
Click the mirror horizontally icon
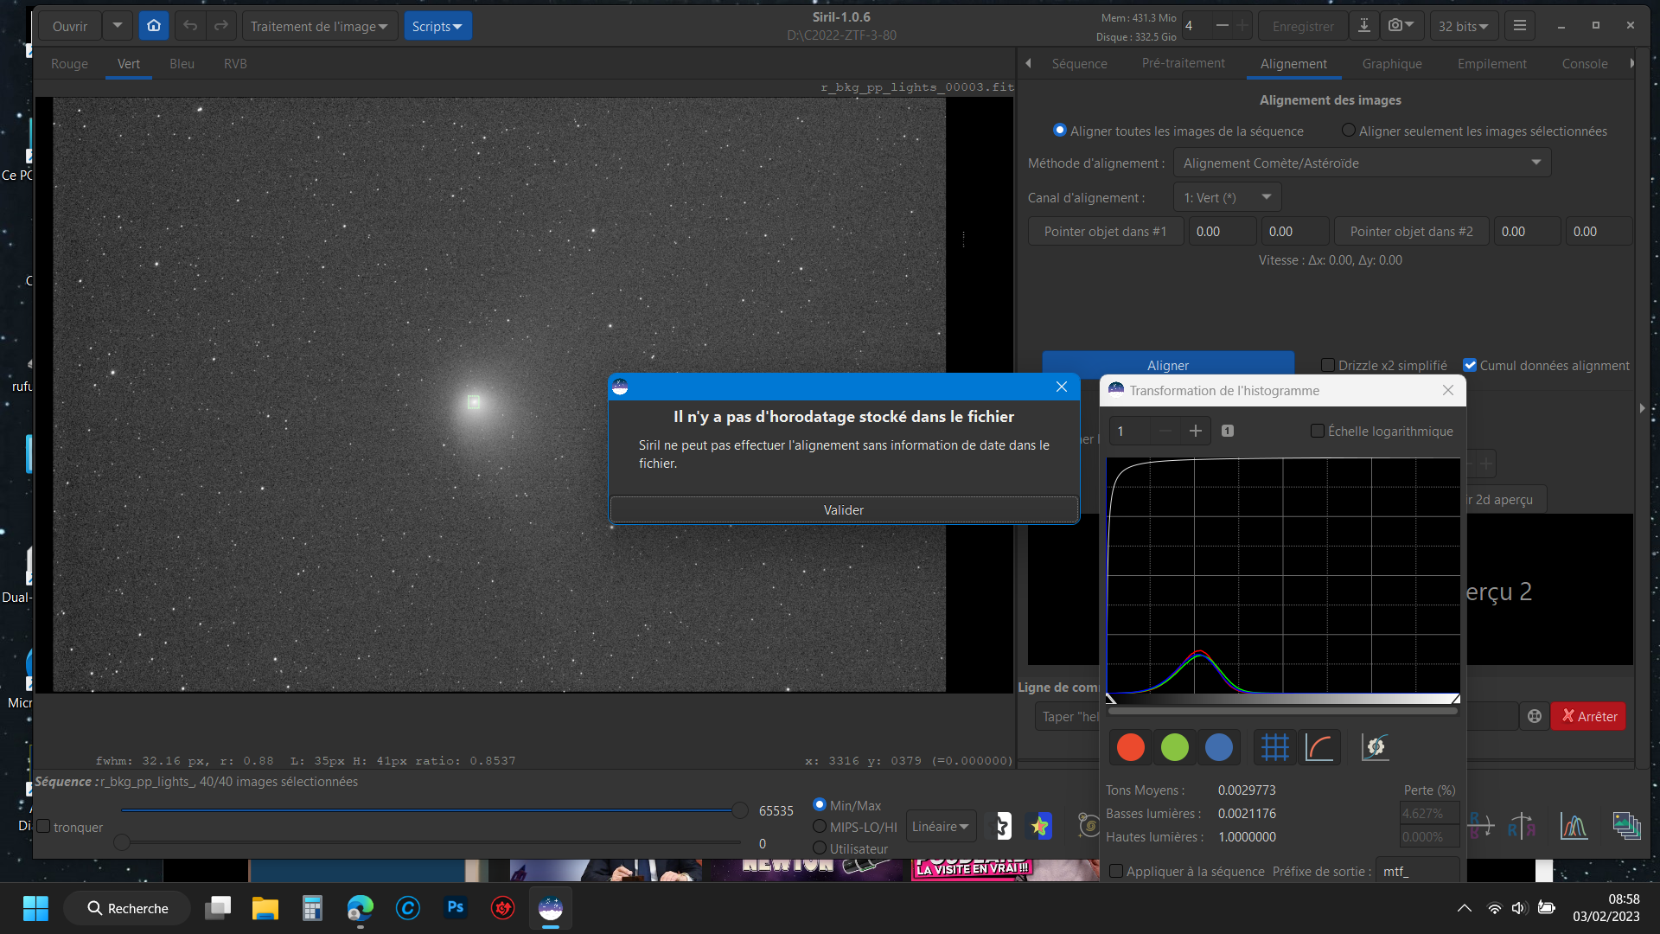[1523, 827]
